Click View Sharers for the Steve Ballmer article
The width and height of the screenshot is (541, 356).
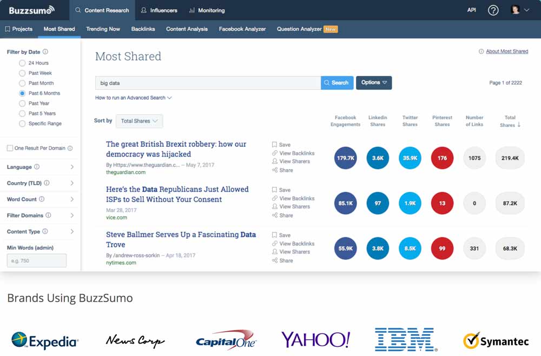291,251
